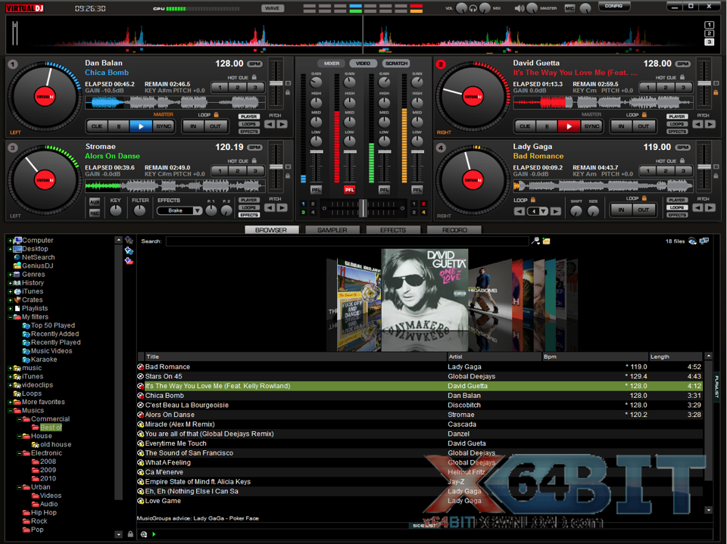Adjust the red channel volume fader

(350, 152)
